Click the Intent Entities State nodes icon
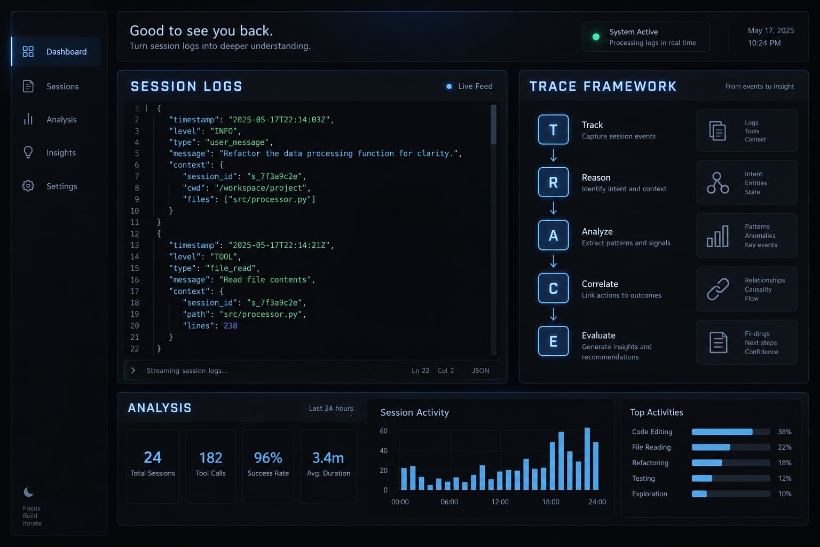 point(718,183)
